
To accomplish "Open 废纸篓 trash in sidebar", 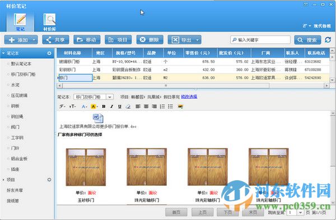I will (13, 201).
